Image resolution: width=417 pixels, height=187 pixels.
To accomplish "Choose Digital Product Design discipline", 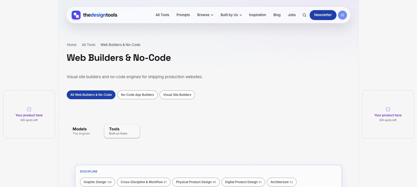I will point(243,182).
